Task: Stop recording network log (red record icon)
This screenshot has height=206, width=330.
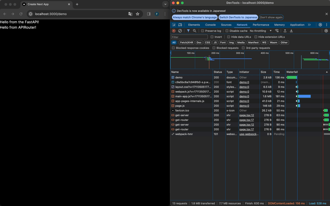Action: (x=174, y=31)
